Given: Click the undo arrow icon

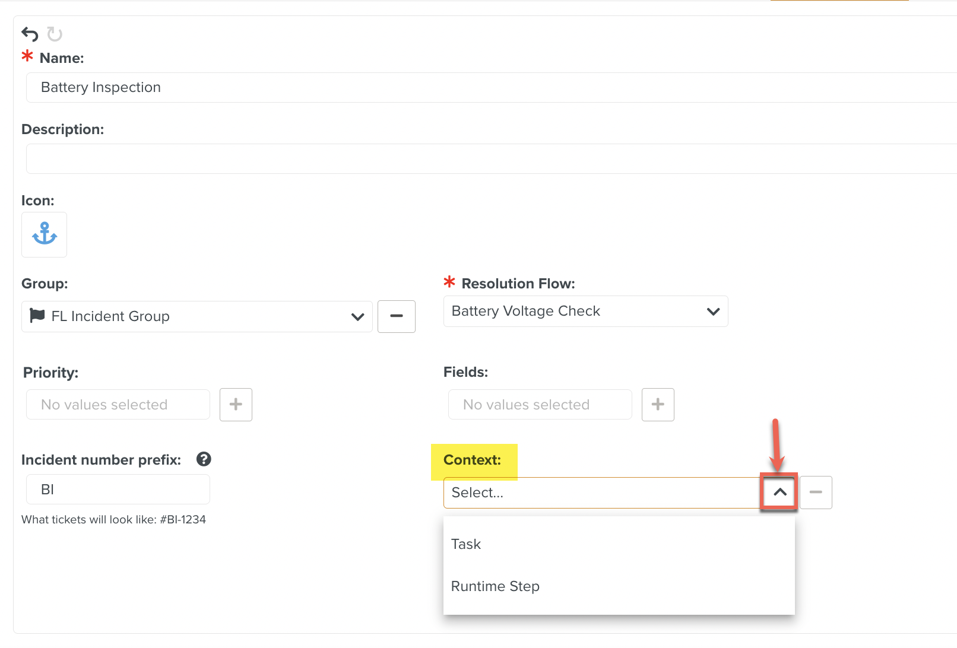Looking at the screenshot, I should [x=30, y=34].
